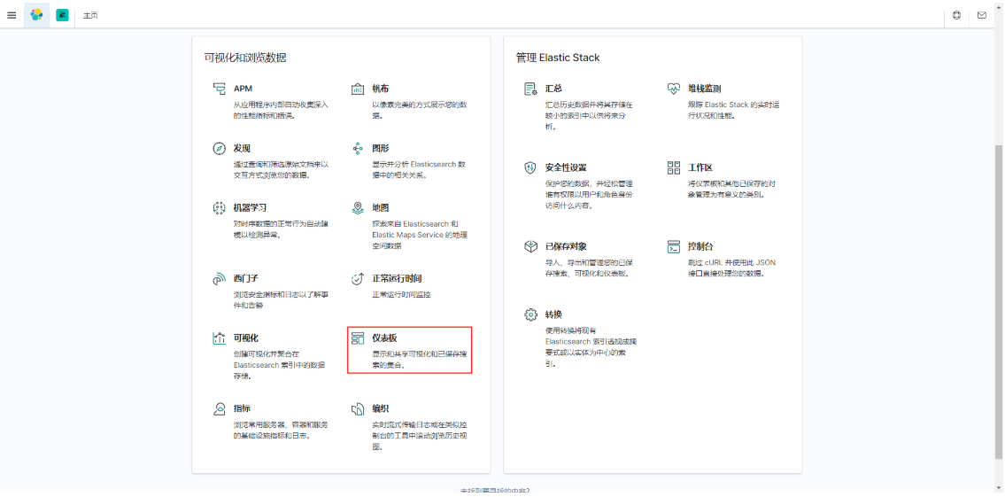Open the hamburger navigation menu
Viewport: 1005px width, 497px height.
(x=12, y=15)
